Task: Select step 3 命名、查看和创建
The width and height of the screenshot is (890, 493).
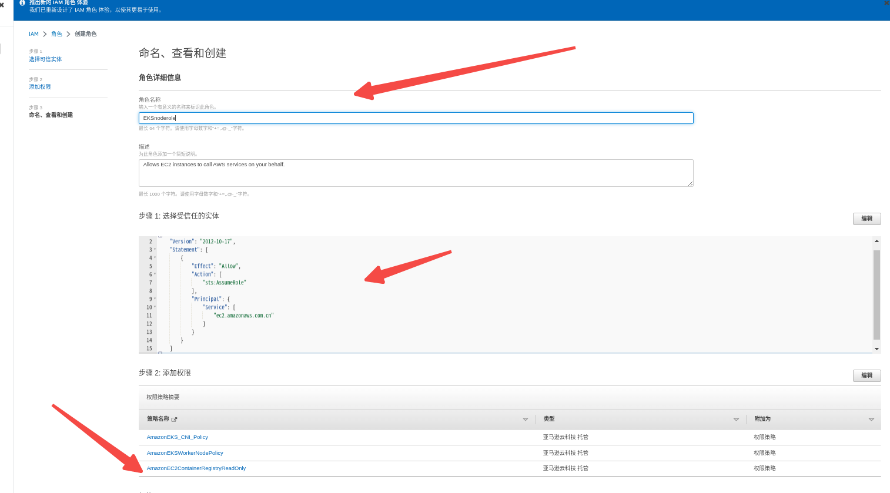Action: pos(51,115)
